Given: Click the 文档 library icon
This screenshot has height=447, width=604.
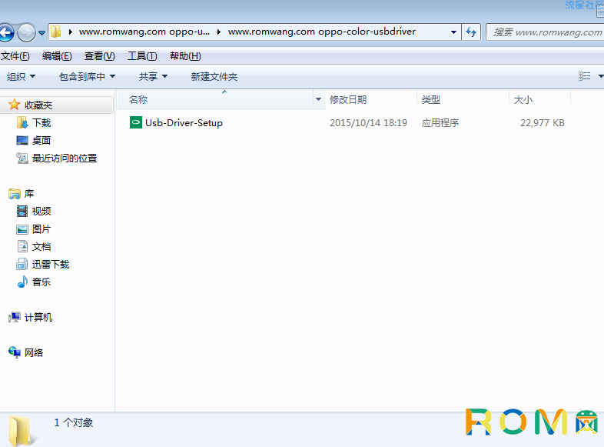Looking at the screenshot, I should point(23,246).
